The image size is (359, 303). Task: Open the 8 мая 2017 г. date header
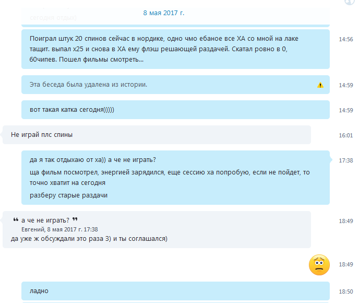click(164, 13)
